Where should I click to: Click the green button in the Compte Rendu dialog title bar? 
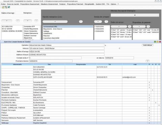coord(155,42)
